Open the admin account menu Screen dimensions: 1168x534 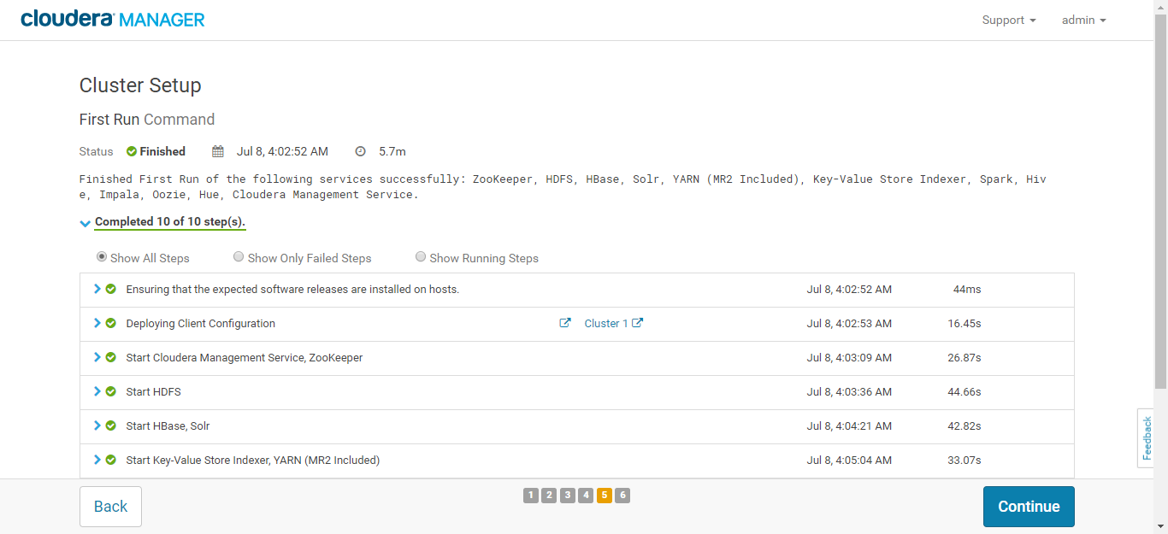(x=1082, y=20)
